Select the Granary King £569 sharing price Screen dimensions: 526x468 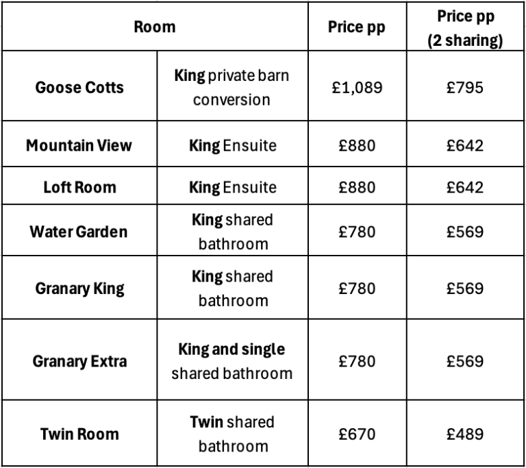tap(464, 288)
